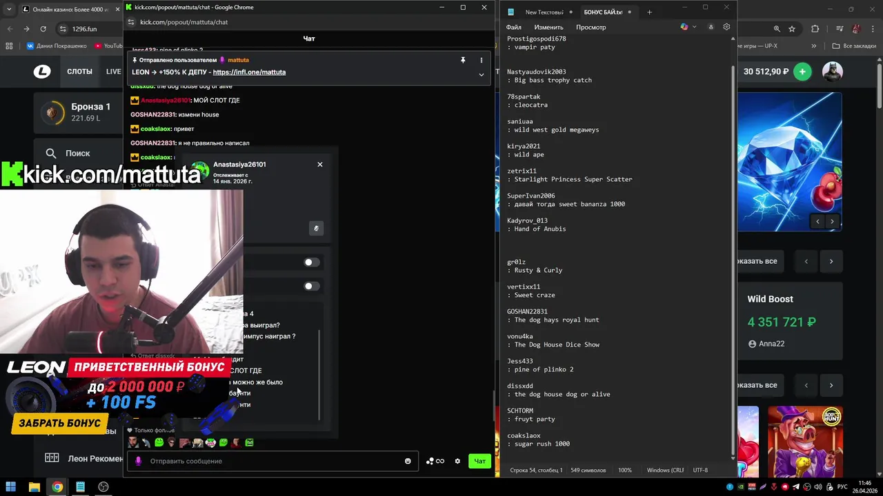The height and width of the screenshot is (496, 883).
Task: Open File Explorer from taskbar
Action: (34, 487)
